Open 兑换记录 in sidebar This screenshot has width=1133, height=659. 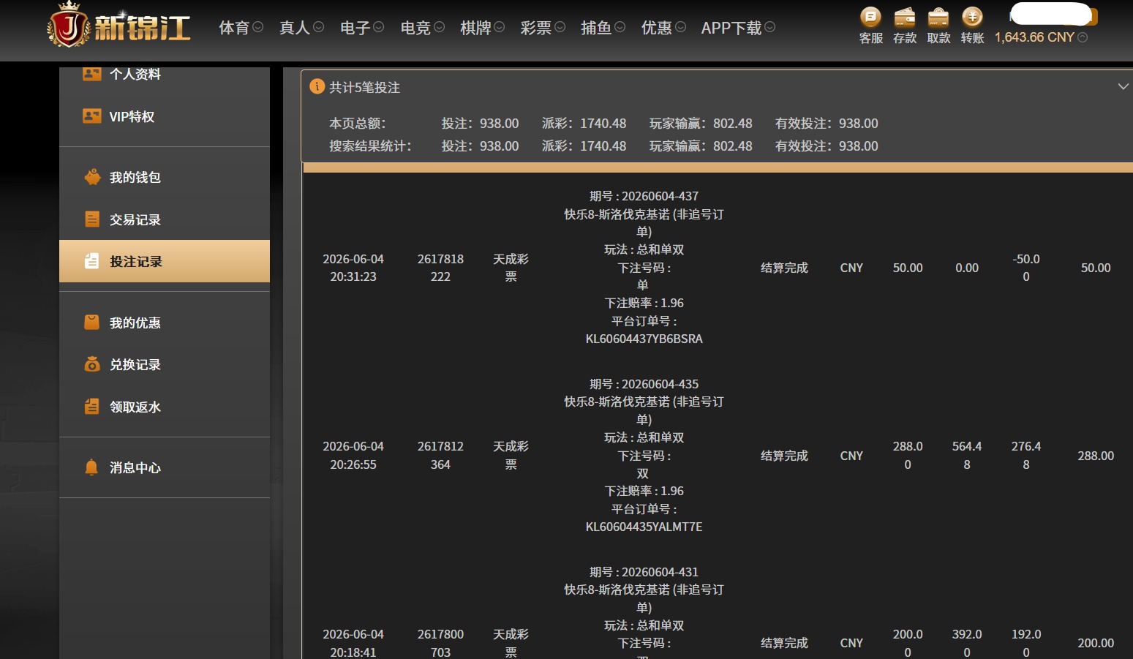pyautogui.click(x=135, y=364)
